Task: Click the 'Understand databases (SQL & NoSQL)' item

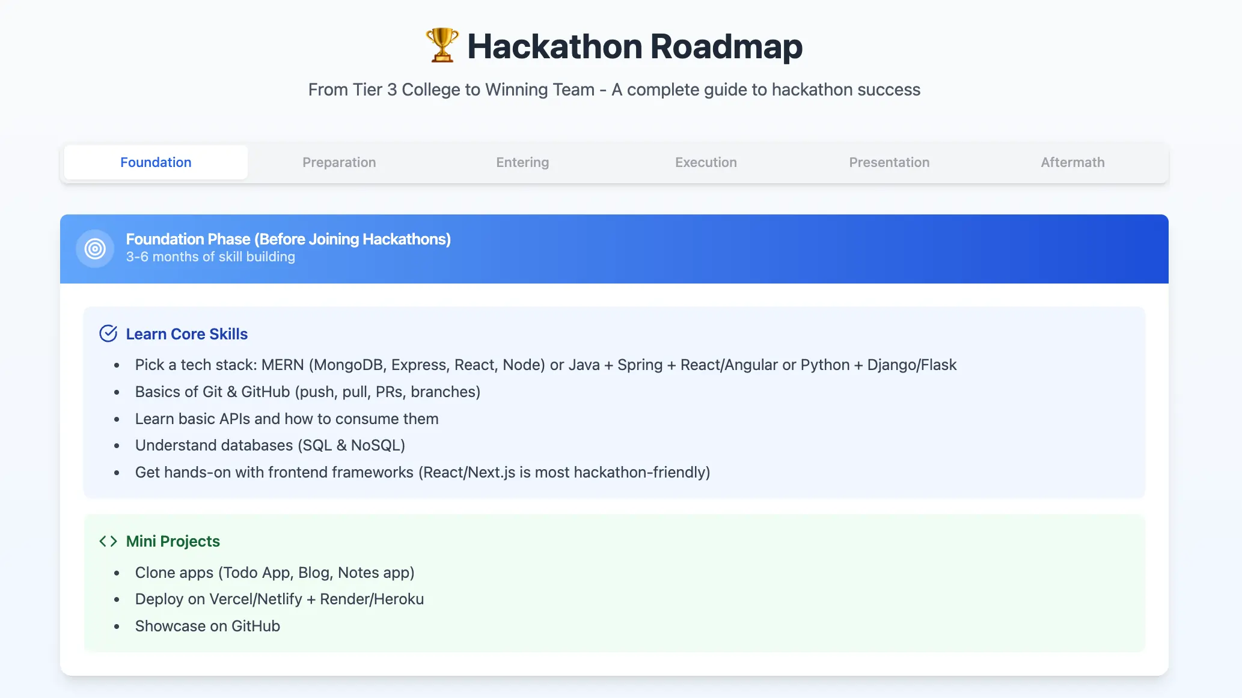Action: [x=270, y=445]
